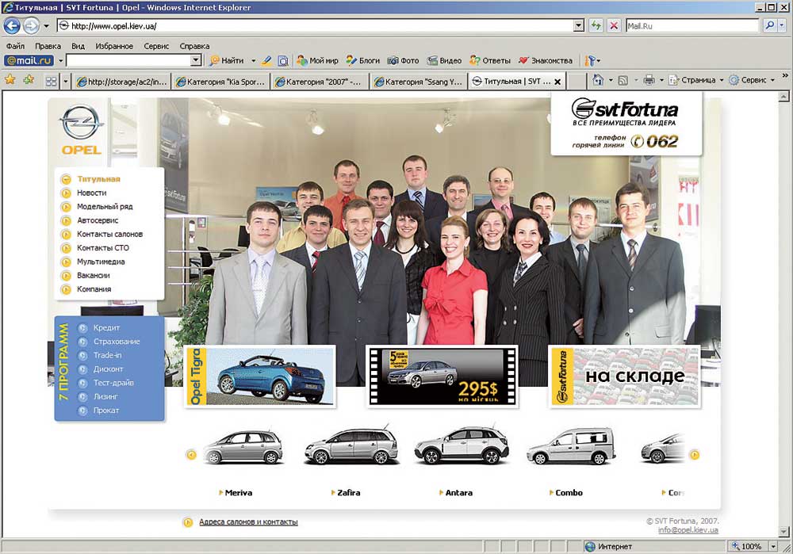Image resolution: width=793 pixels, height=554 pixels.
Task: Click the Opel Tigra banner thumbnail
Action: tap(259, 377)
